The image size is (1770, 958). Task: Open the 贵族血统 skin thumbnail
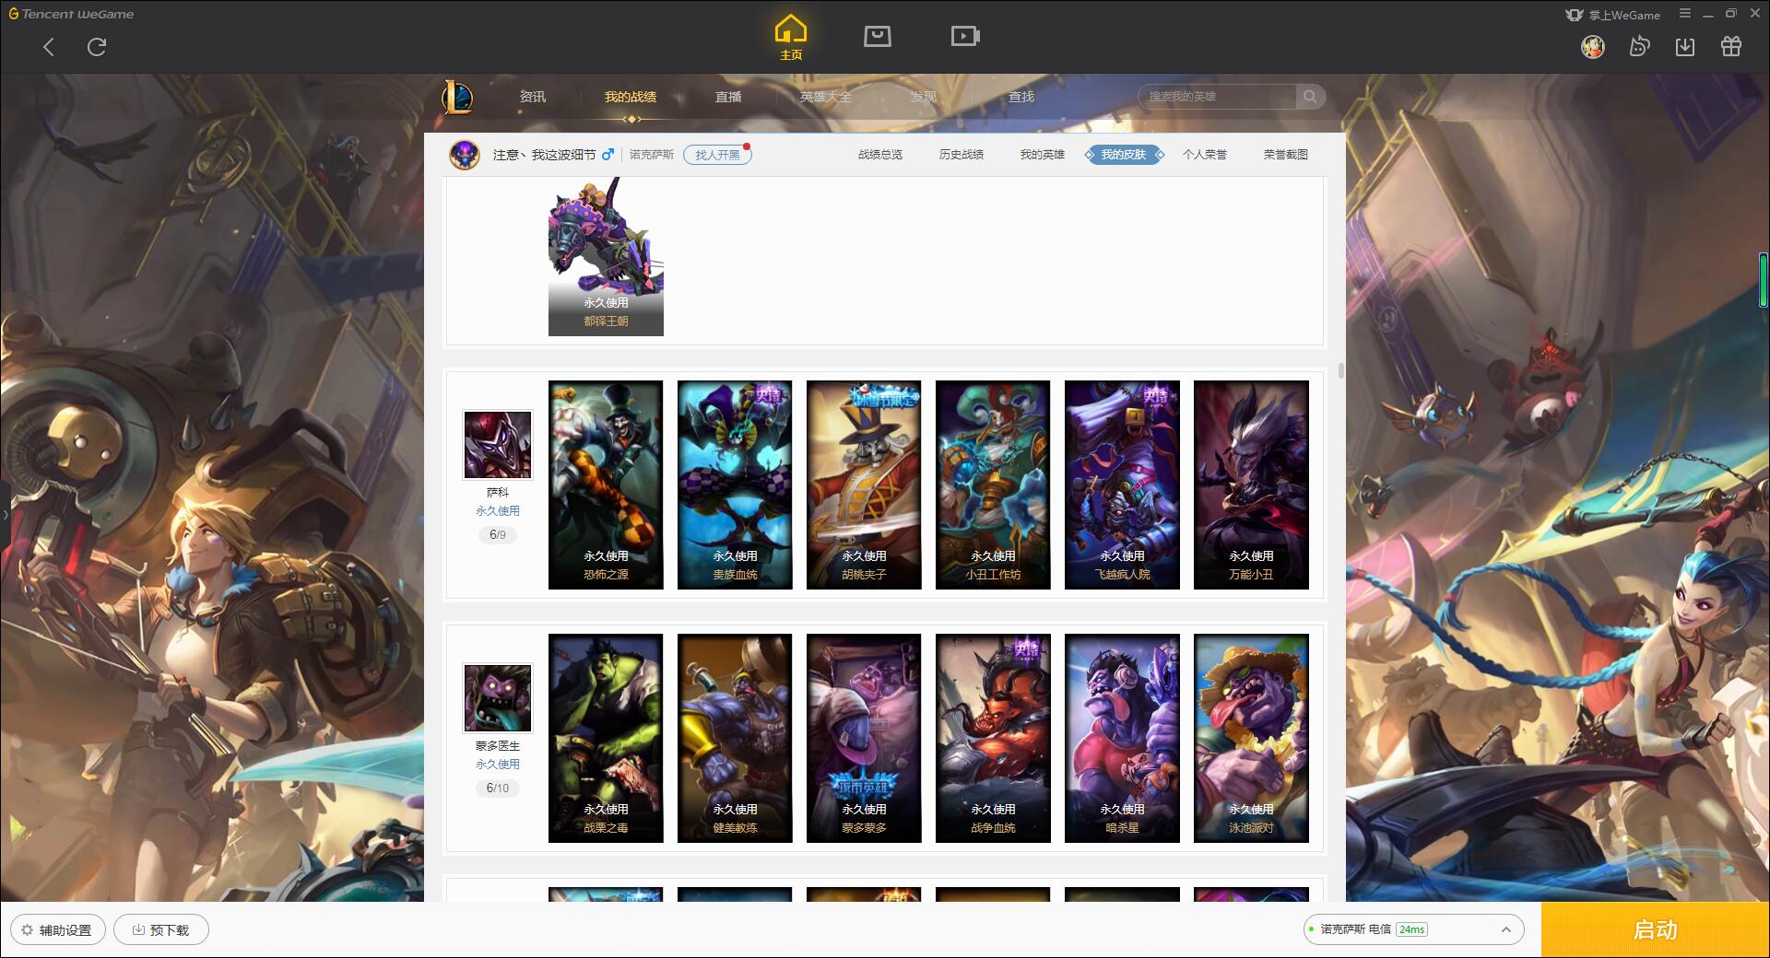pos(735,485)
